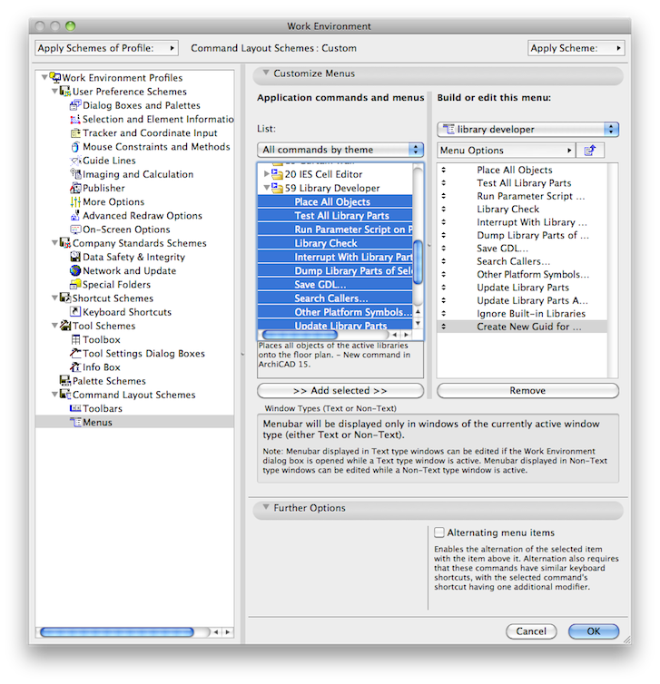This screenshot has width=660, height=684.
Task: Collapse the Customize Menus section
Action: click(265, 73)
